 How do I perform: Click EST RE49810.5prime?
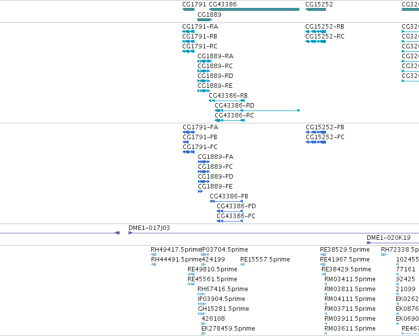click(x=212, y=269)
